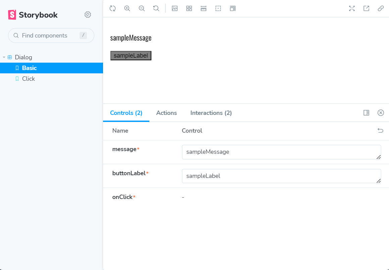
Task: Click the search magnifier icon
Action: pos(16,36)
